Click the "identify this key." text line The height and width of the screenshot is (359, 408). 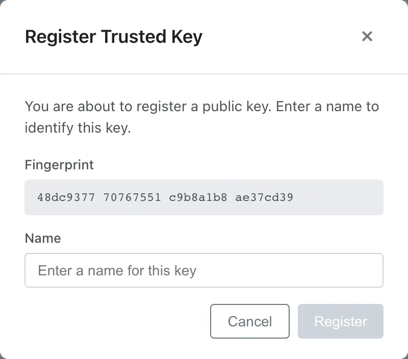click(x=78, y=128)
